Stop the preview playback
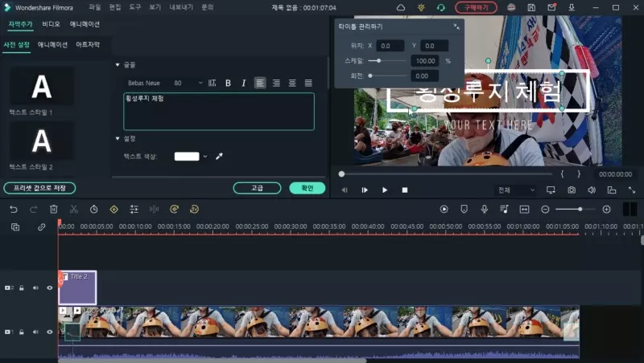644x363 pixels. tap(405, 190)
